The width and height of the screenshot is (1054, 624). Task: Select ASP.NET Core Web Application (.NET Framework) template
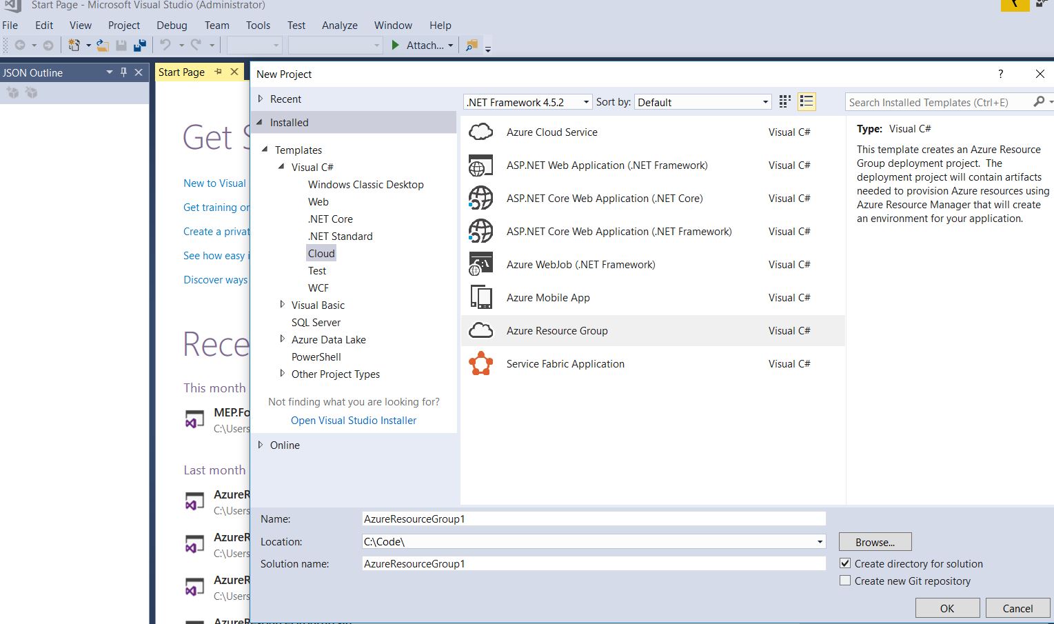[x=653, y=232]
